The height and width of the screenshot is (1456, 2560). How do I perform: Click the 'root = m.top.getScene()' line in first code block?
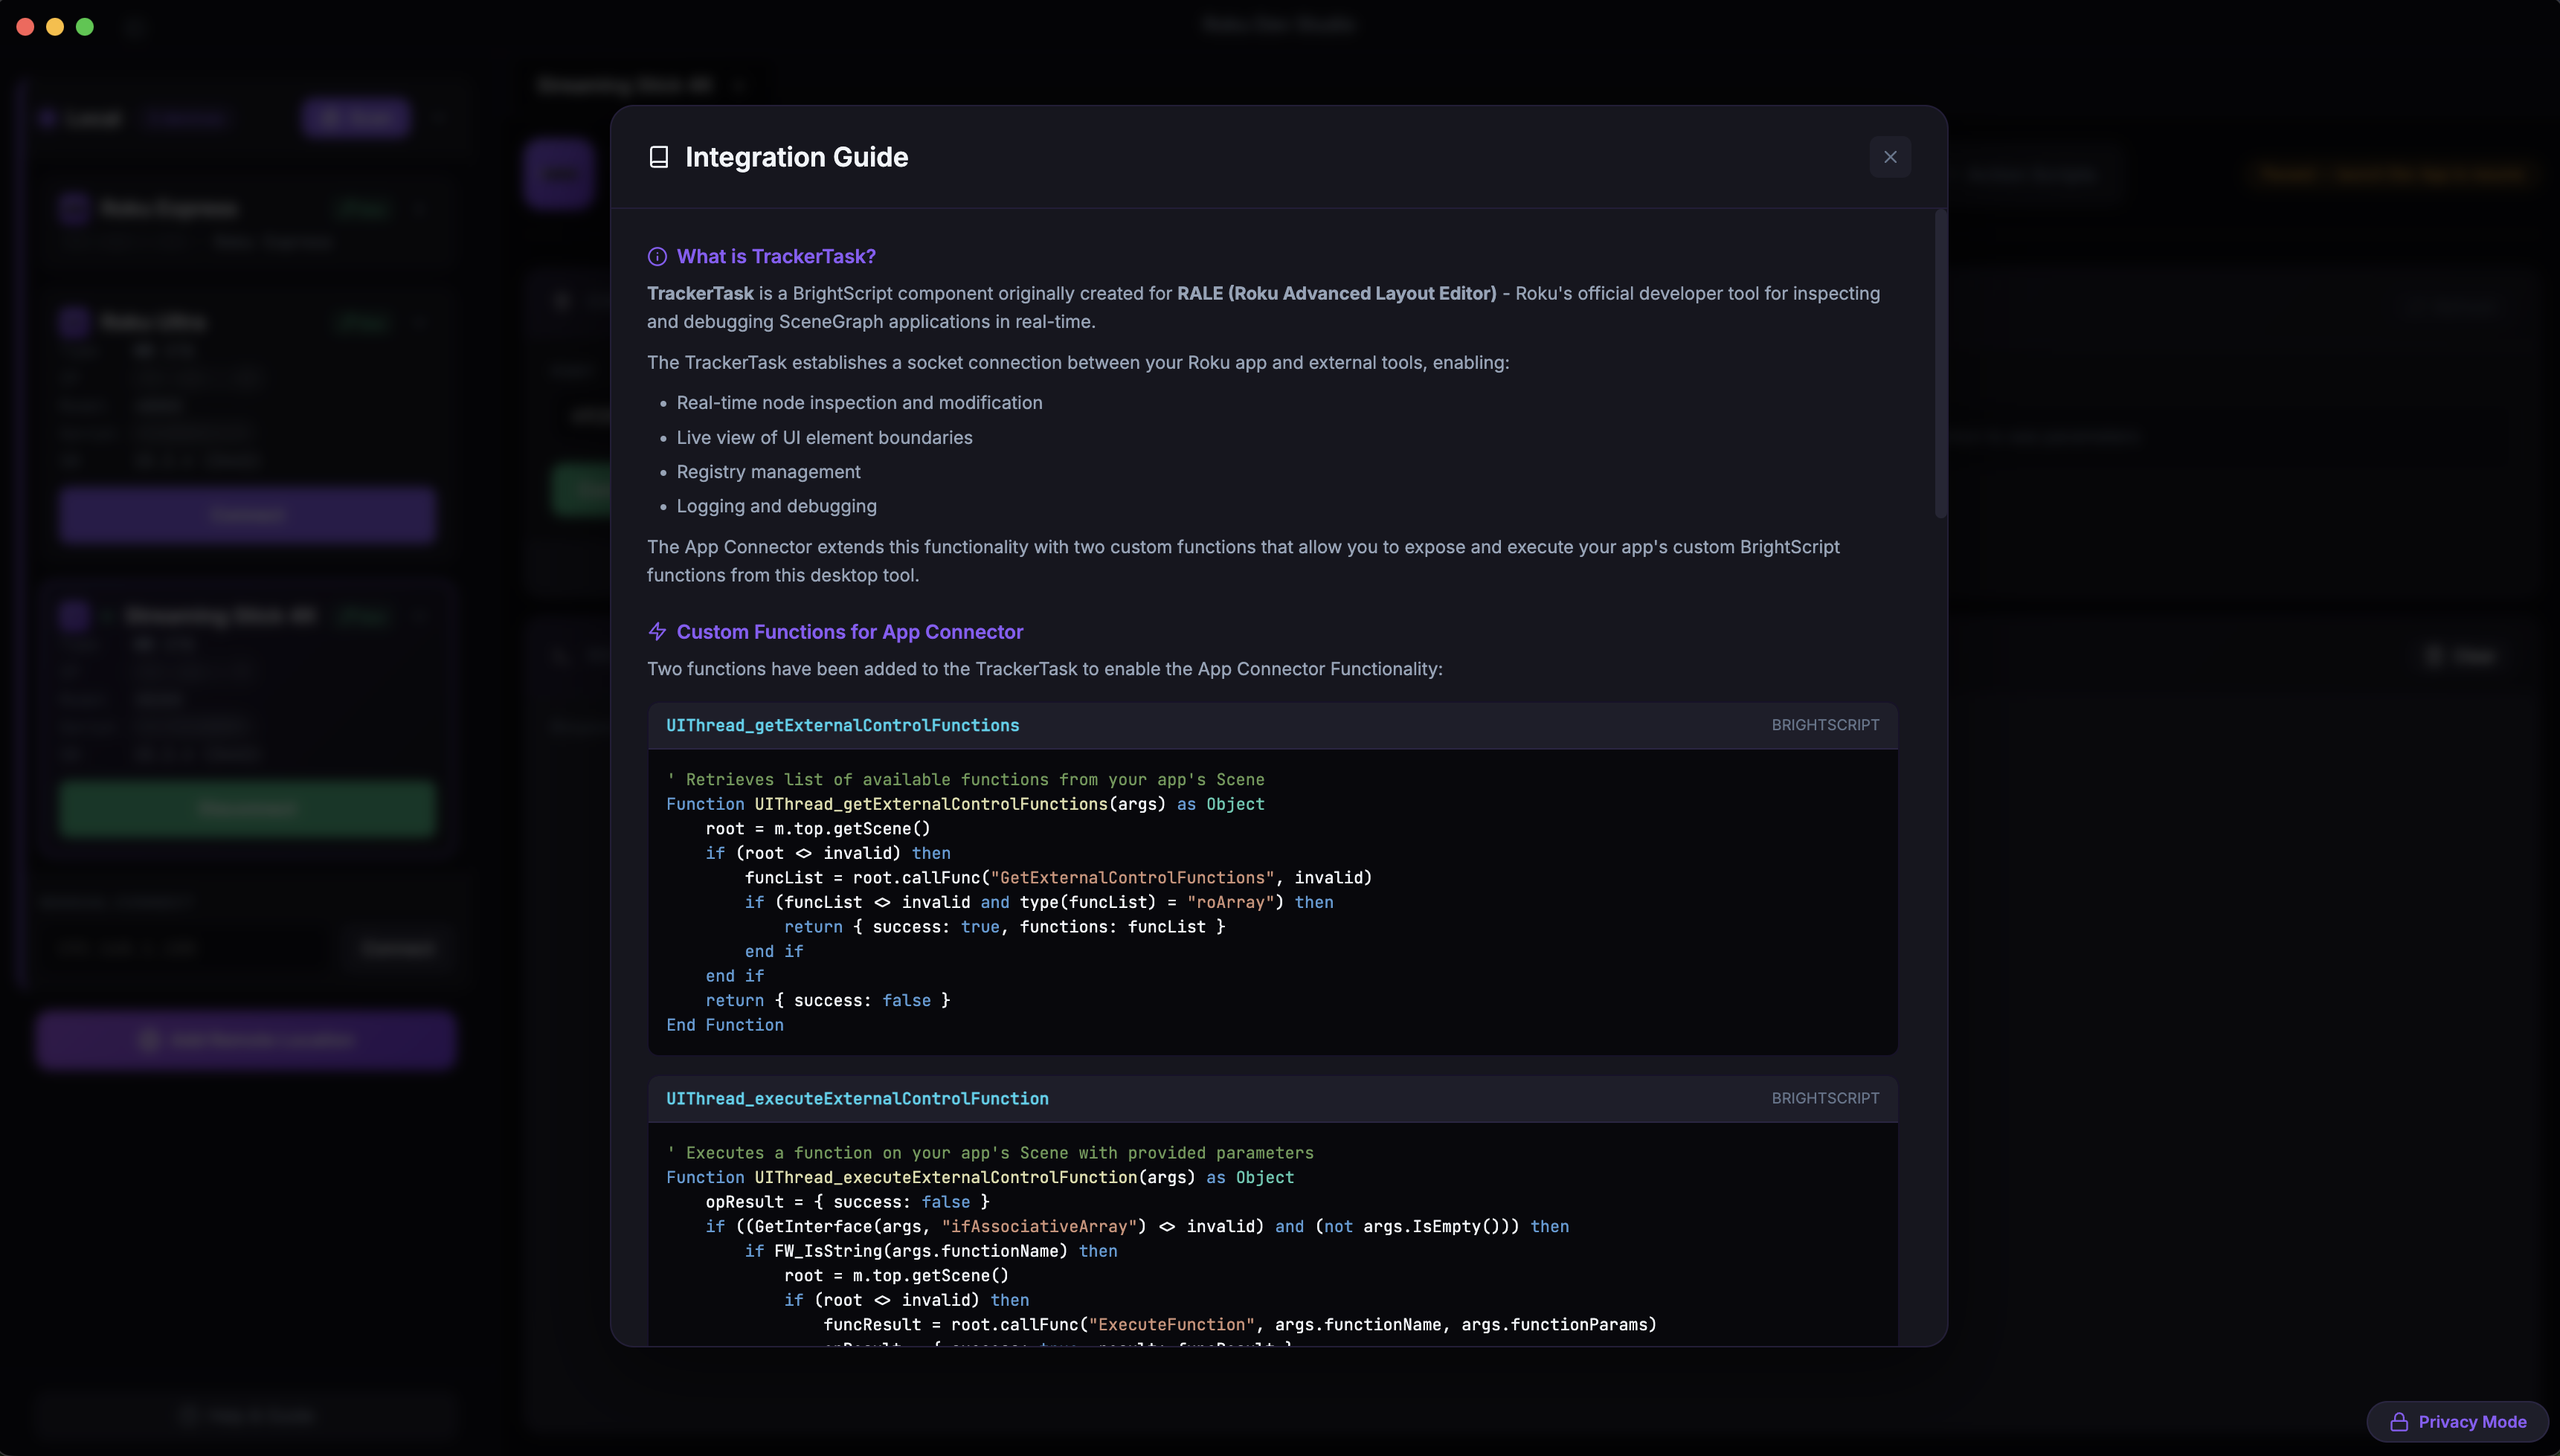point(817,828)
